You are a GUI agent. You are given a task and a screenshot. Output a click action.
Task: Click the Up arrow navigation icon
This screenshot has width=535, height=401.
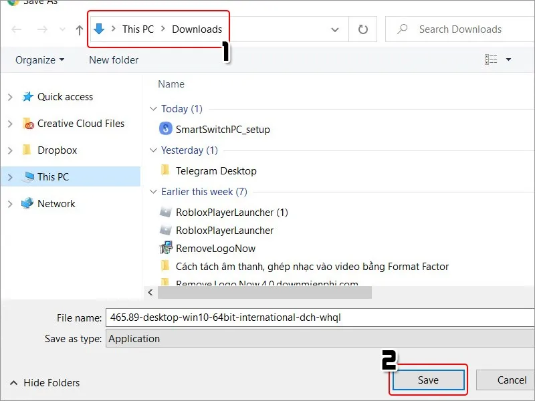[80, 29]
